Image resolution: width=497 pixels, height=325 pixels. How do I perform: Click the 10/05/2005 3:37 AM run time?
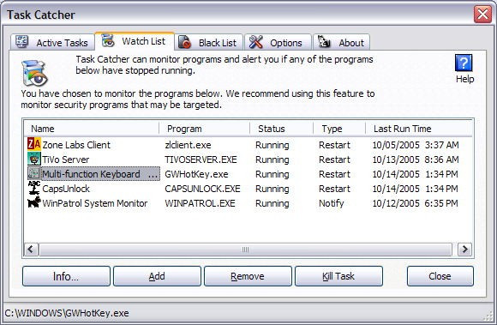click(x=416, y=145)
